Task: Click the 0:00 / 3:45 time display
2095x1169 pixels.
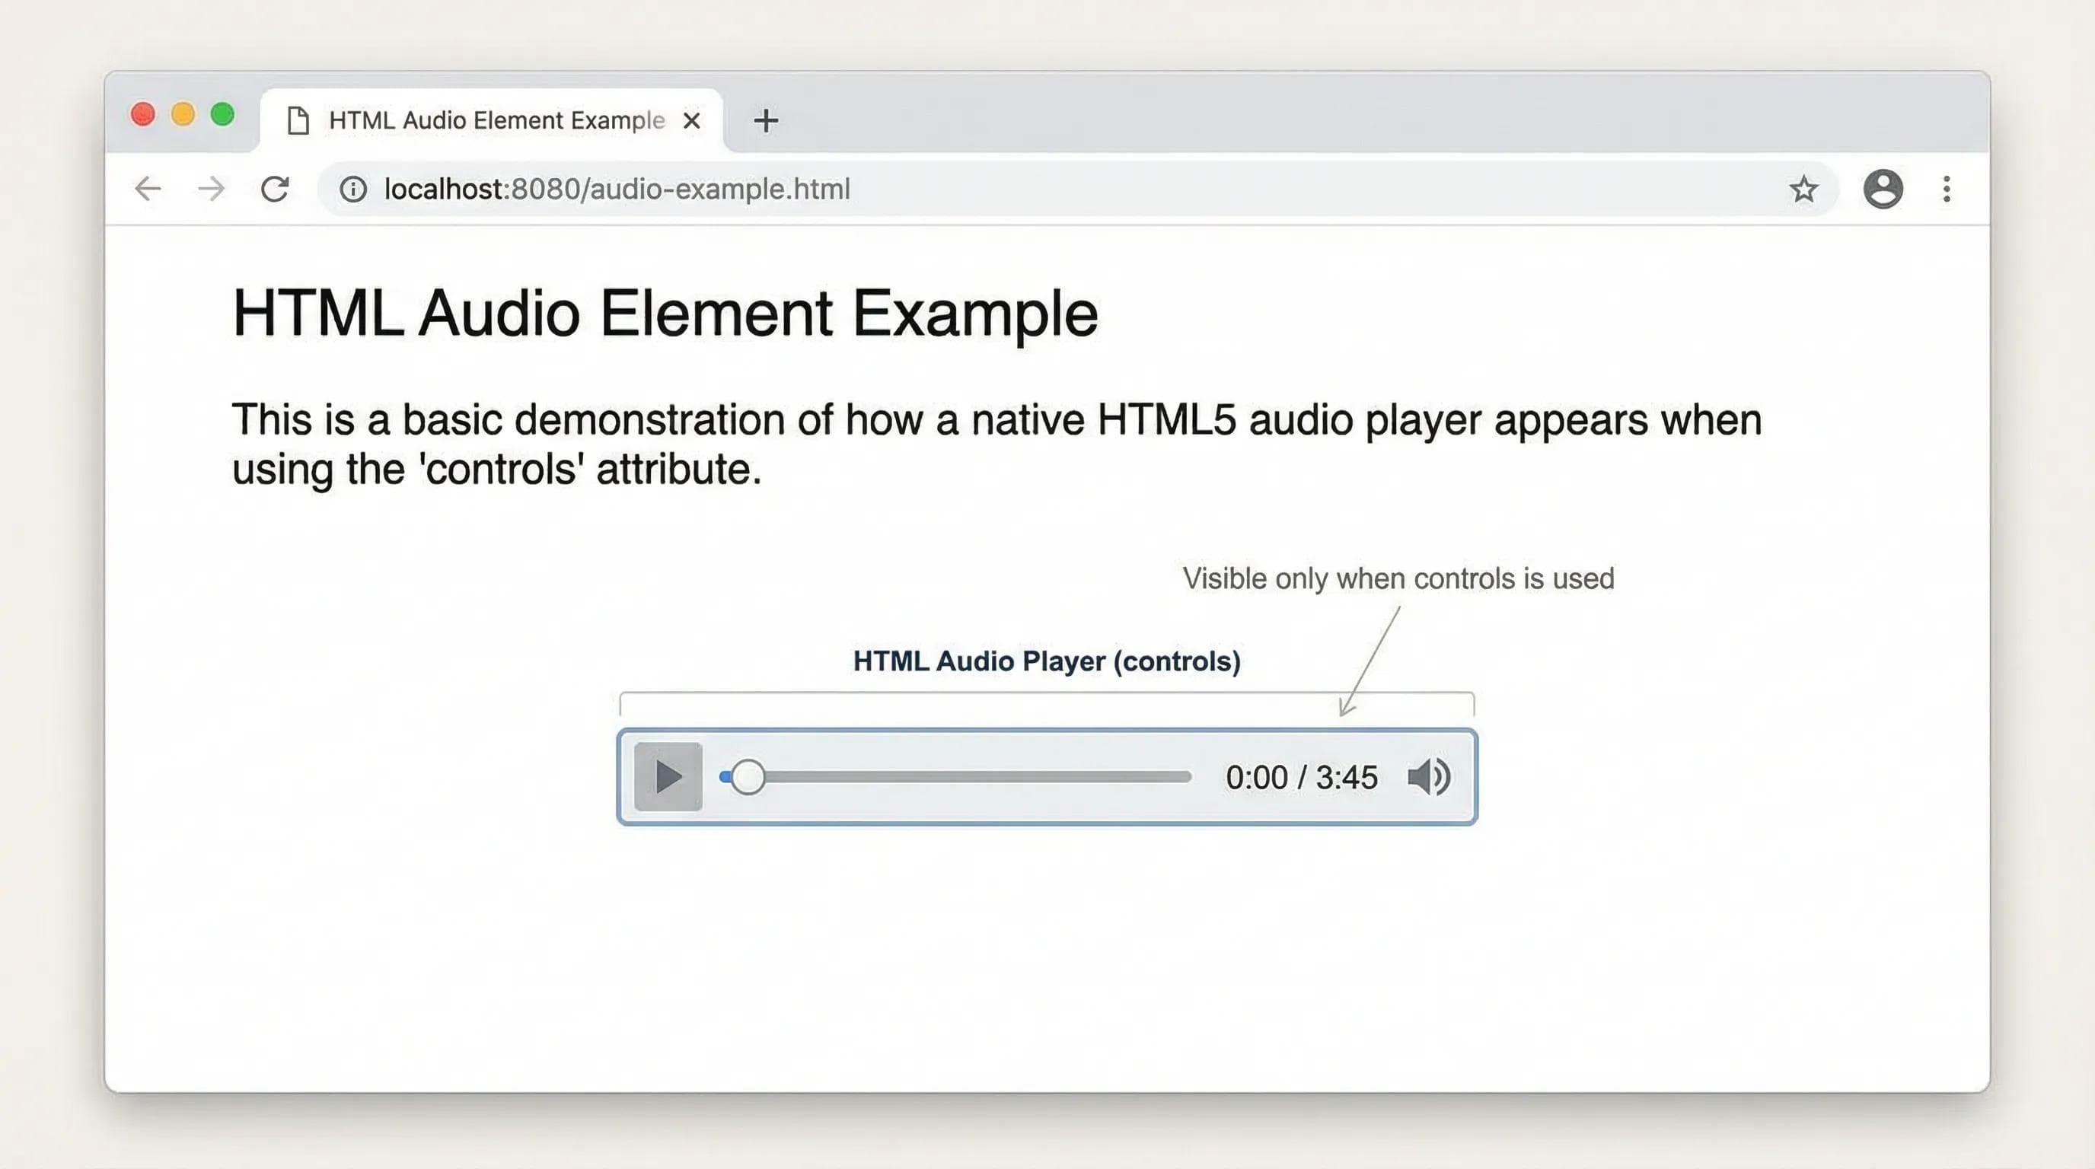Action: click(x=1301, y=778)
